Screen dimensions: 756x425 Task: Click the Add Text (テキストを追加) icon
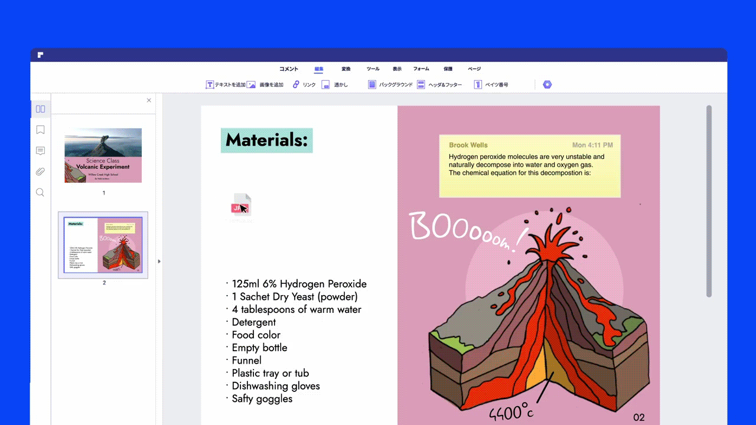(209, 85)
